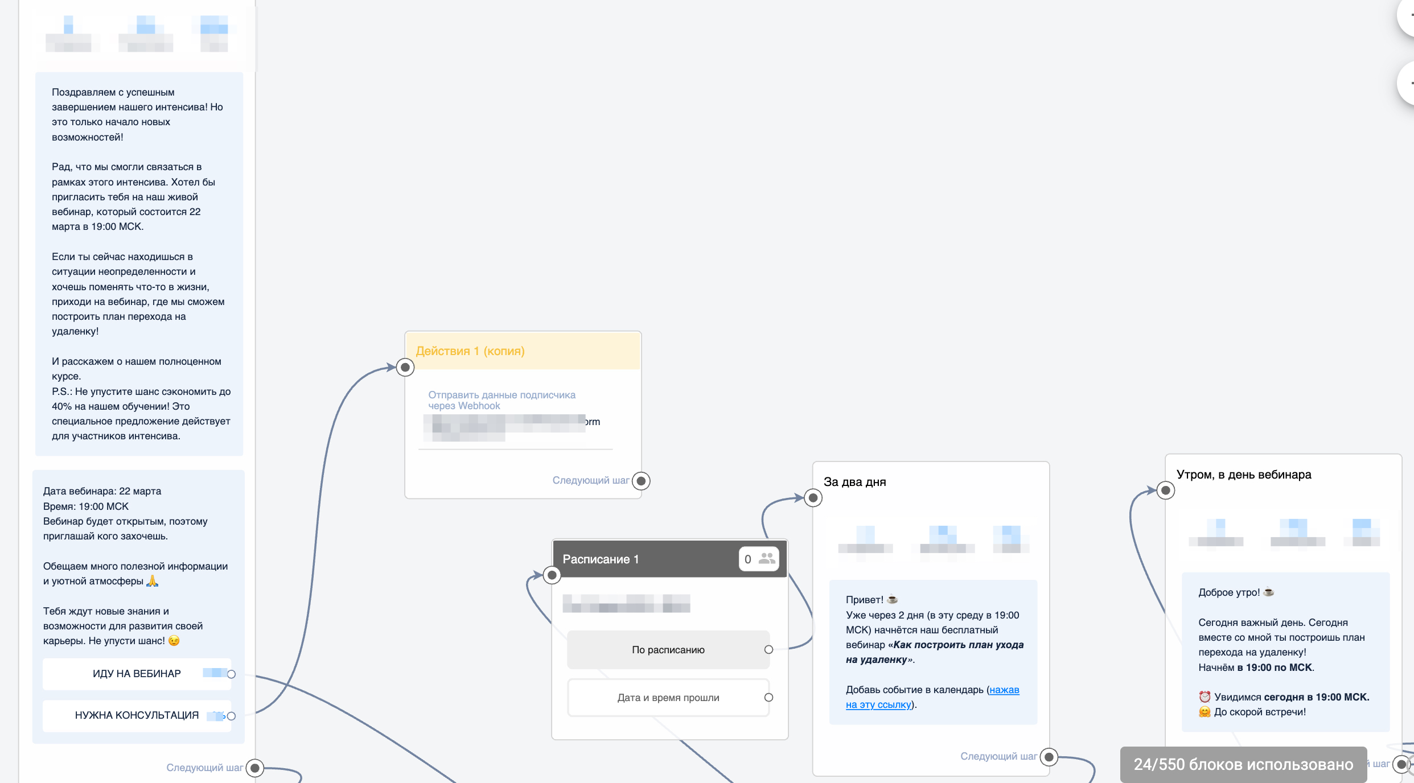Click output port of ИДУ НА ВЕБИНАР button
Screen dimensions: 1414x783
[231, 674]
